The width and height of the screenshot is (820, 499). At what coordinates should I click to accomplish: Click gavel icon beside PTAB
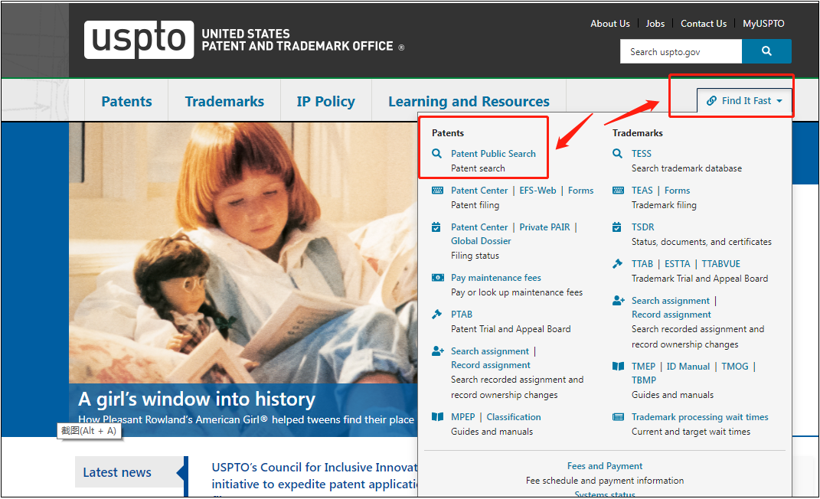(x=437, y=315)
